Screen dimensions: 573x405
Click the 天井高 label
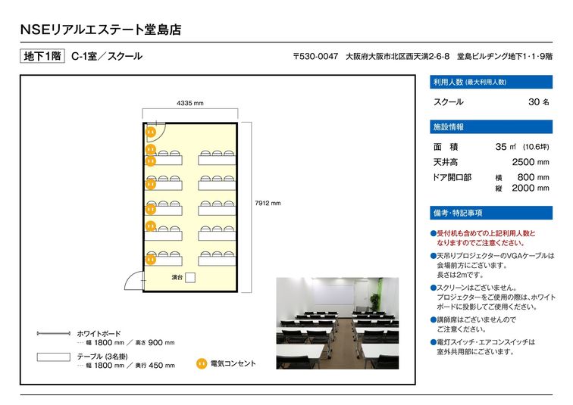(446, 162)
